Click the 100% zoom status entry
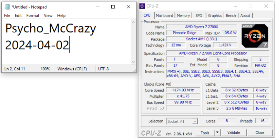Viewport: 275px width, 138px height. 45,69
